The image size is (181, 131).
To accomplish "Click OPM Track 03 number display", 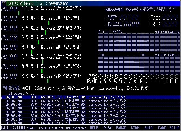I will [x=14, y=28].
